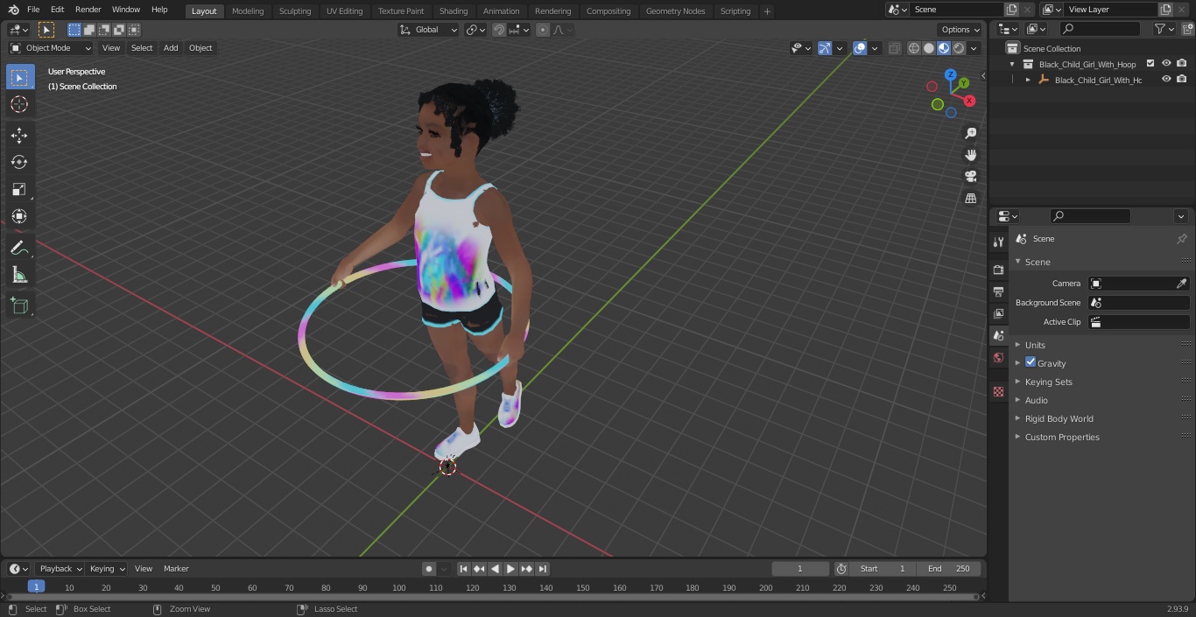Click the End frame field
Screen dimensions: 1196x617
(949, 569)
